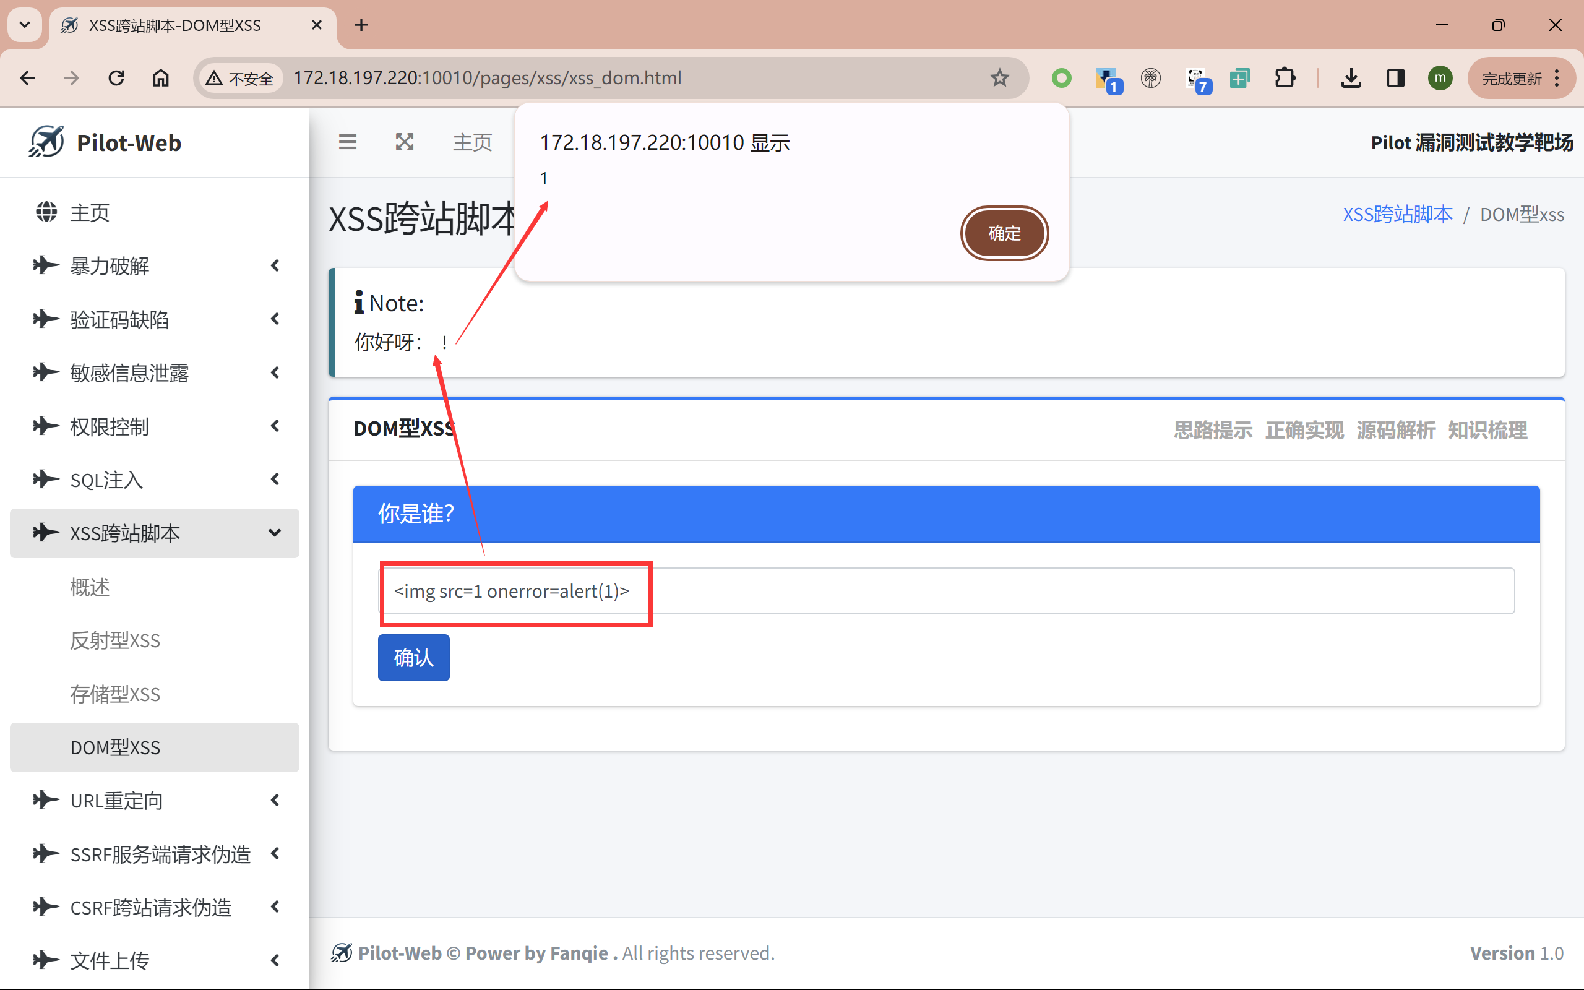Open the extensions puzzle icon
The height and width of the screenshot is (990, 1584).
1285,78
